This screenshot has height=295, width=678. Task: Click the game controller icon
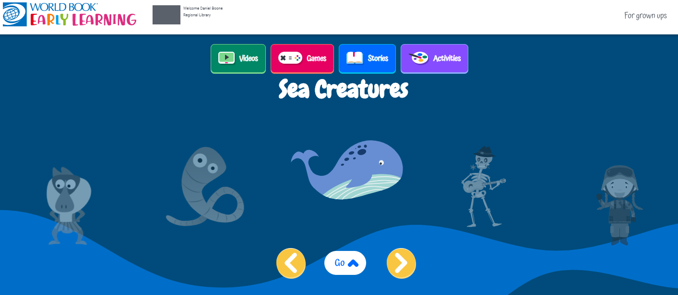(290, 58)
